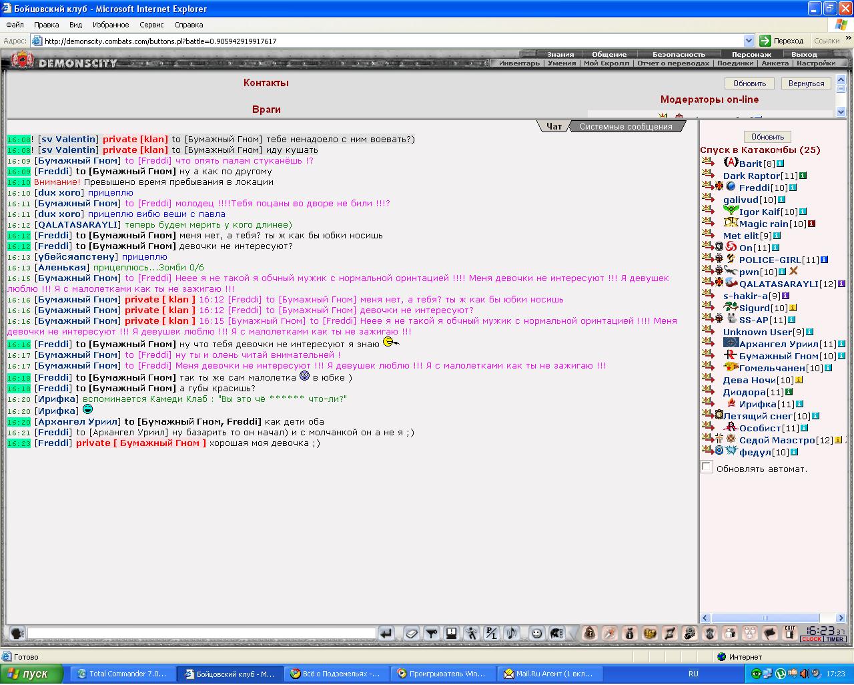
Task: Open the Поединки link
Action: [x=735, y=63]
